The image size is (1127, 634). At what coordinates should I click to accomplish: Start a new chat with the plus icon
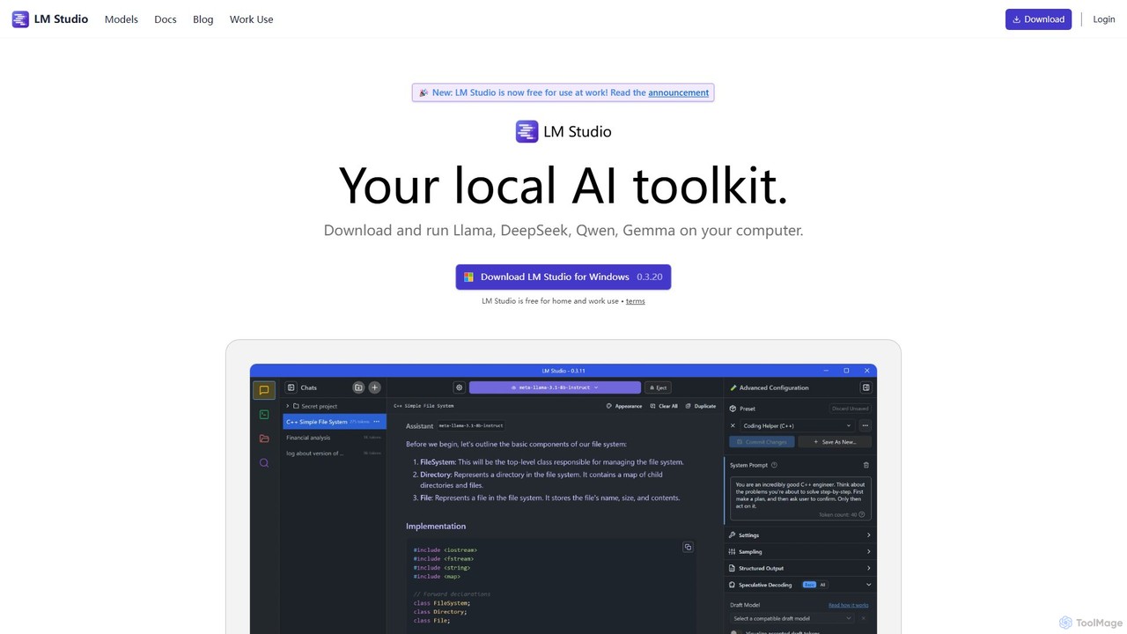[374, 387]
